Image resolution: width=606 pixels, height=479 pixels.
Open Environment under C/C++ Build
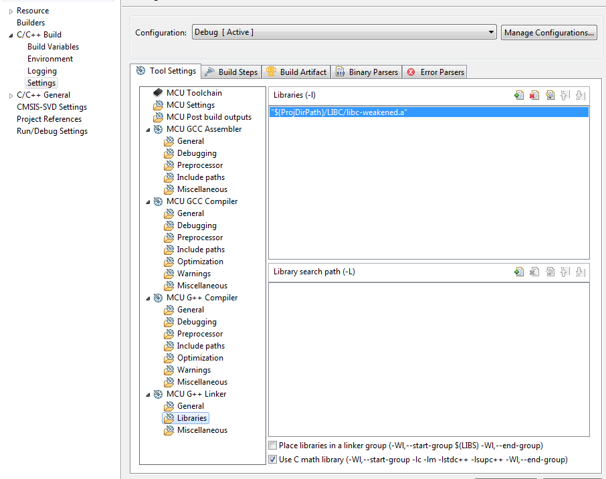[x=50, y=59]
